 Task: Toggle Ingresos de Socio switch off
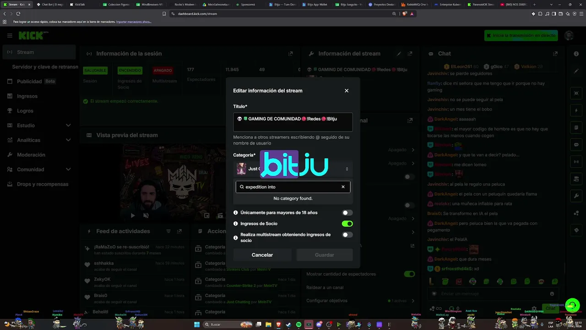[347, 224]
